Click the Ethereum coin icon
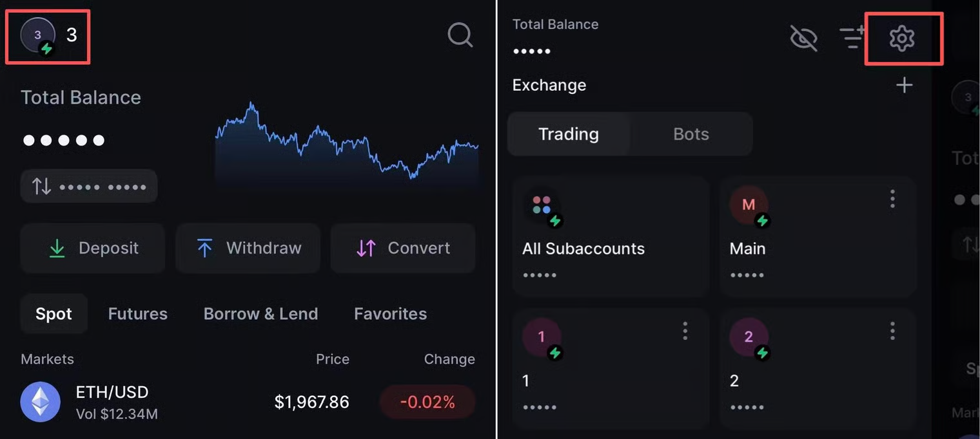 click(x=41, y=402)
